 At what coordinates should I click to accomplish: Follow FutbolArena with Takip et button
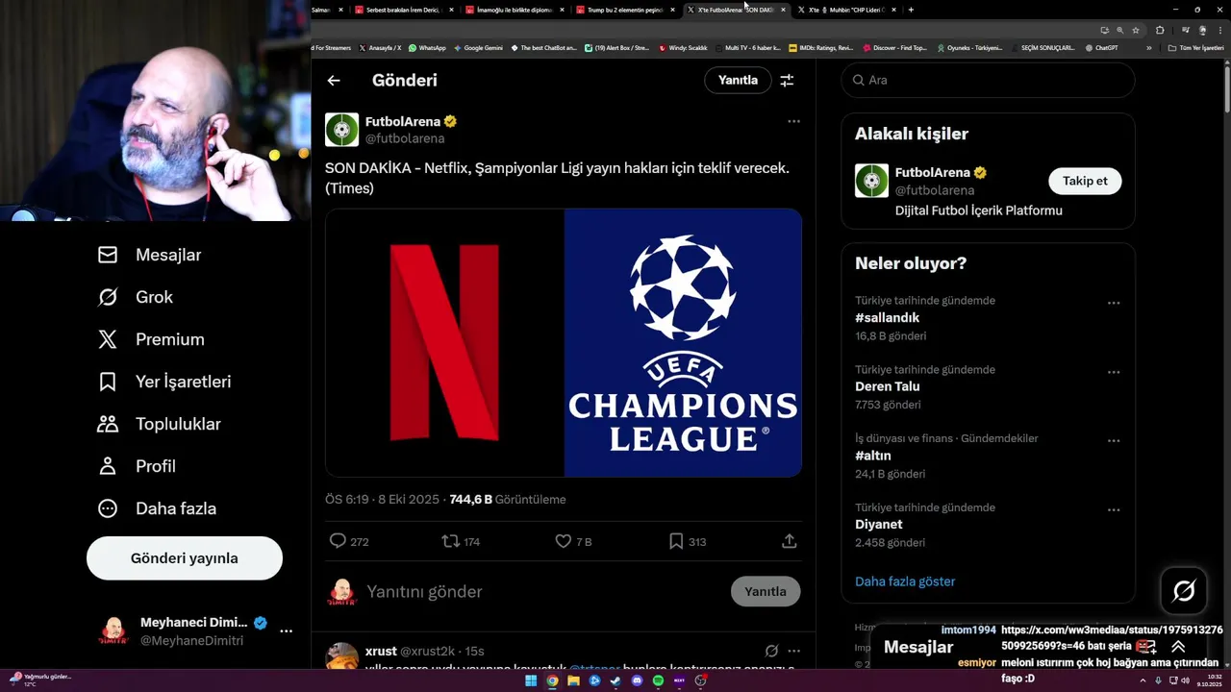(1085, 181)
